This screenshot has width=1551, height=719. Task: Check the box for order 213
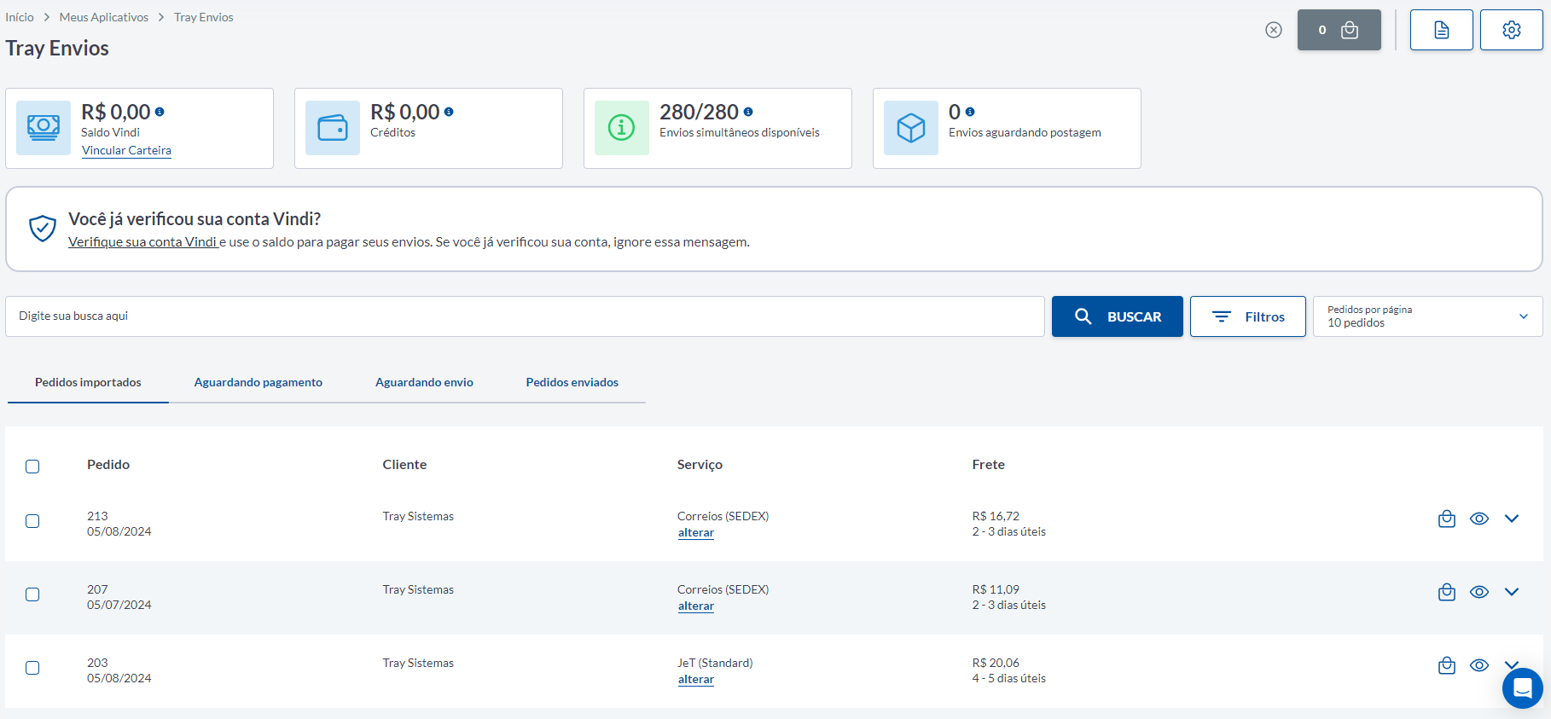[x=32, y=521]
